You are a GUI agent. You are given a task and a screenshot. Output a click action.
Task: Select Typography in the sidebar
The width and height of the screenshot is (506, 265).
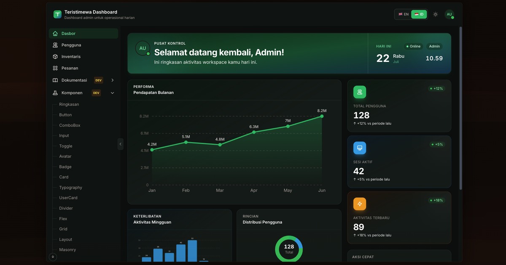tap(71, 188)
